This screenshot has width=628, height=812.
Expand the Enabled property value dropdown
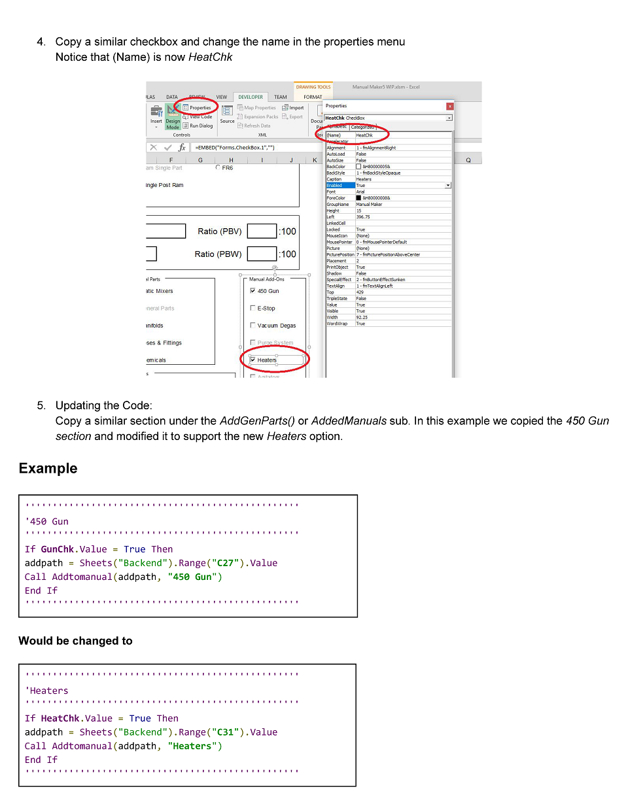coord(448,186)
